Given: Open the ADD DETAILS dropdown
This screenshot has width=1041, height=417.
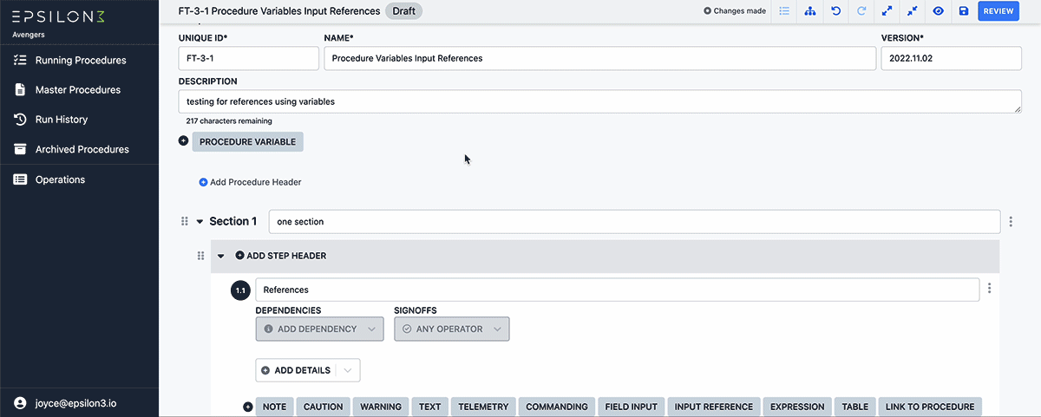Looking at the screenshot, I should click(308, 370).
